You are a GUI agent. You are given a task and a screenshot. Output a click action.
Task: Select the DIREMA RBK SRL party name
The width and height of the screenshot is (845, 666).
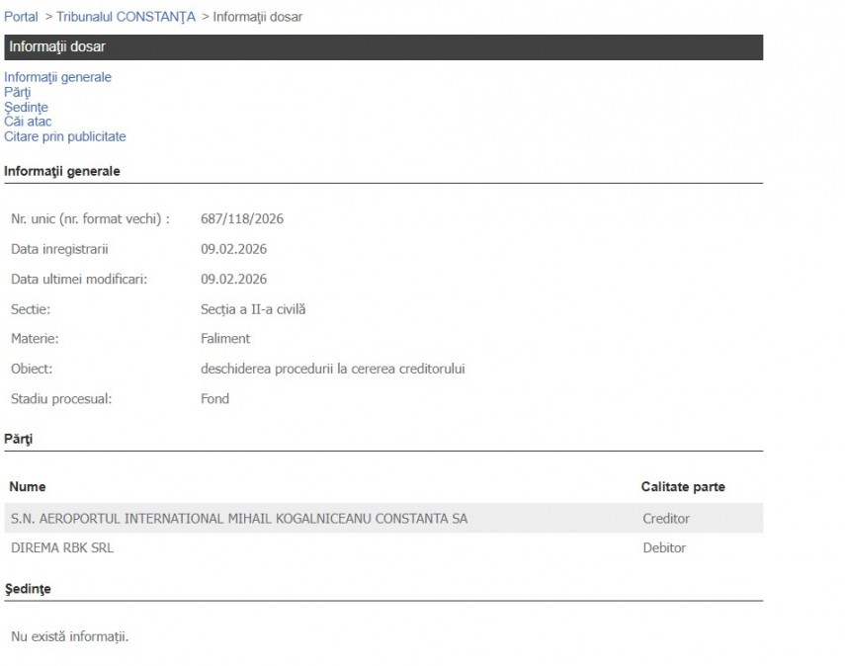61,547
